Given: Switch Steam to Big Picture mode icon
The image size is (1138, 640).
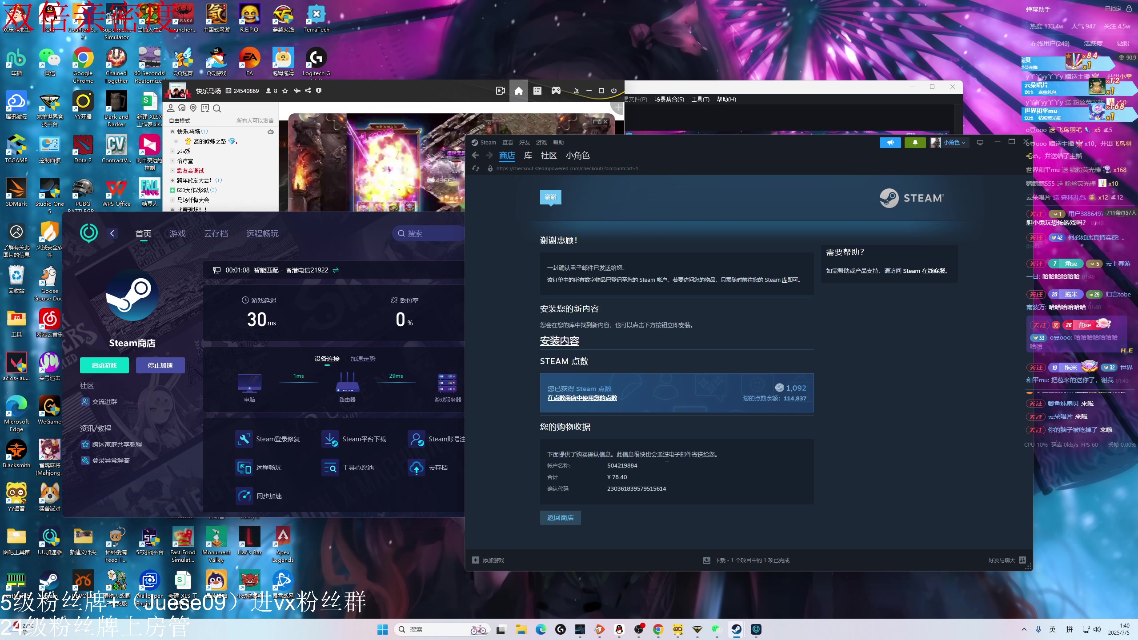Looking at the screenshot, I should [x=980, y=142].
